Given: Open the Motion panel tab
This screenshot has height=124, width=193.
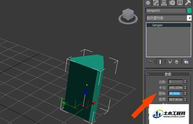Looking at the screenshot, I should (172, 3).
